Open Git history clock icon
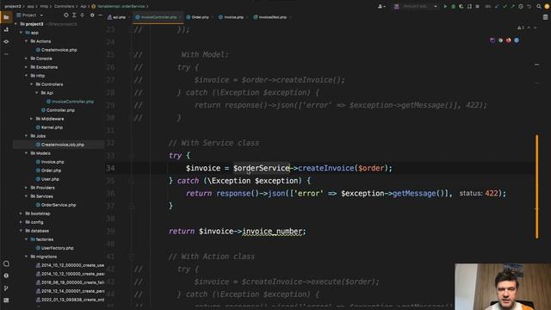Image resolution: width=551 pixels, height=310 pixels. (521, 6)
